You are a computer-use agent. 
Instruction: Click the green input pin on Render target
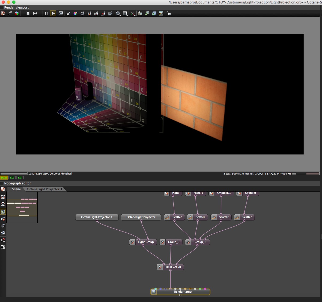[200, 289]
